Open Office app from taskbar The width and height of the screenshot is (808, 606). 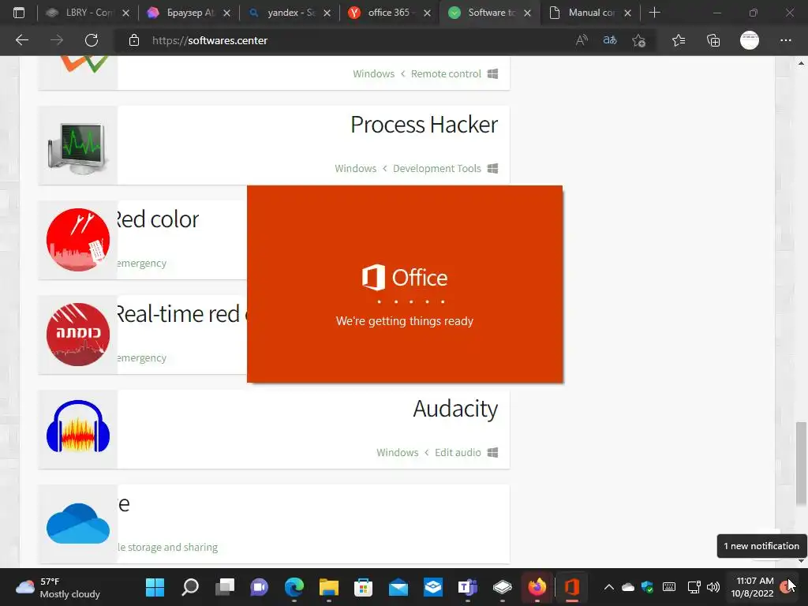coord(572,587)
